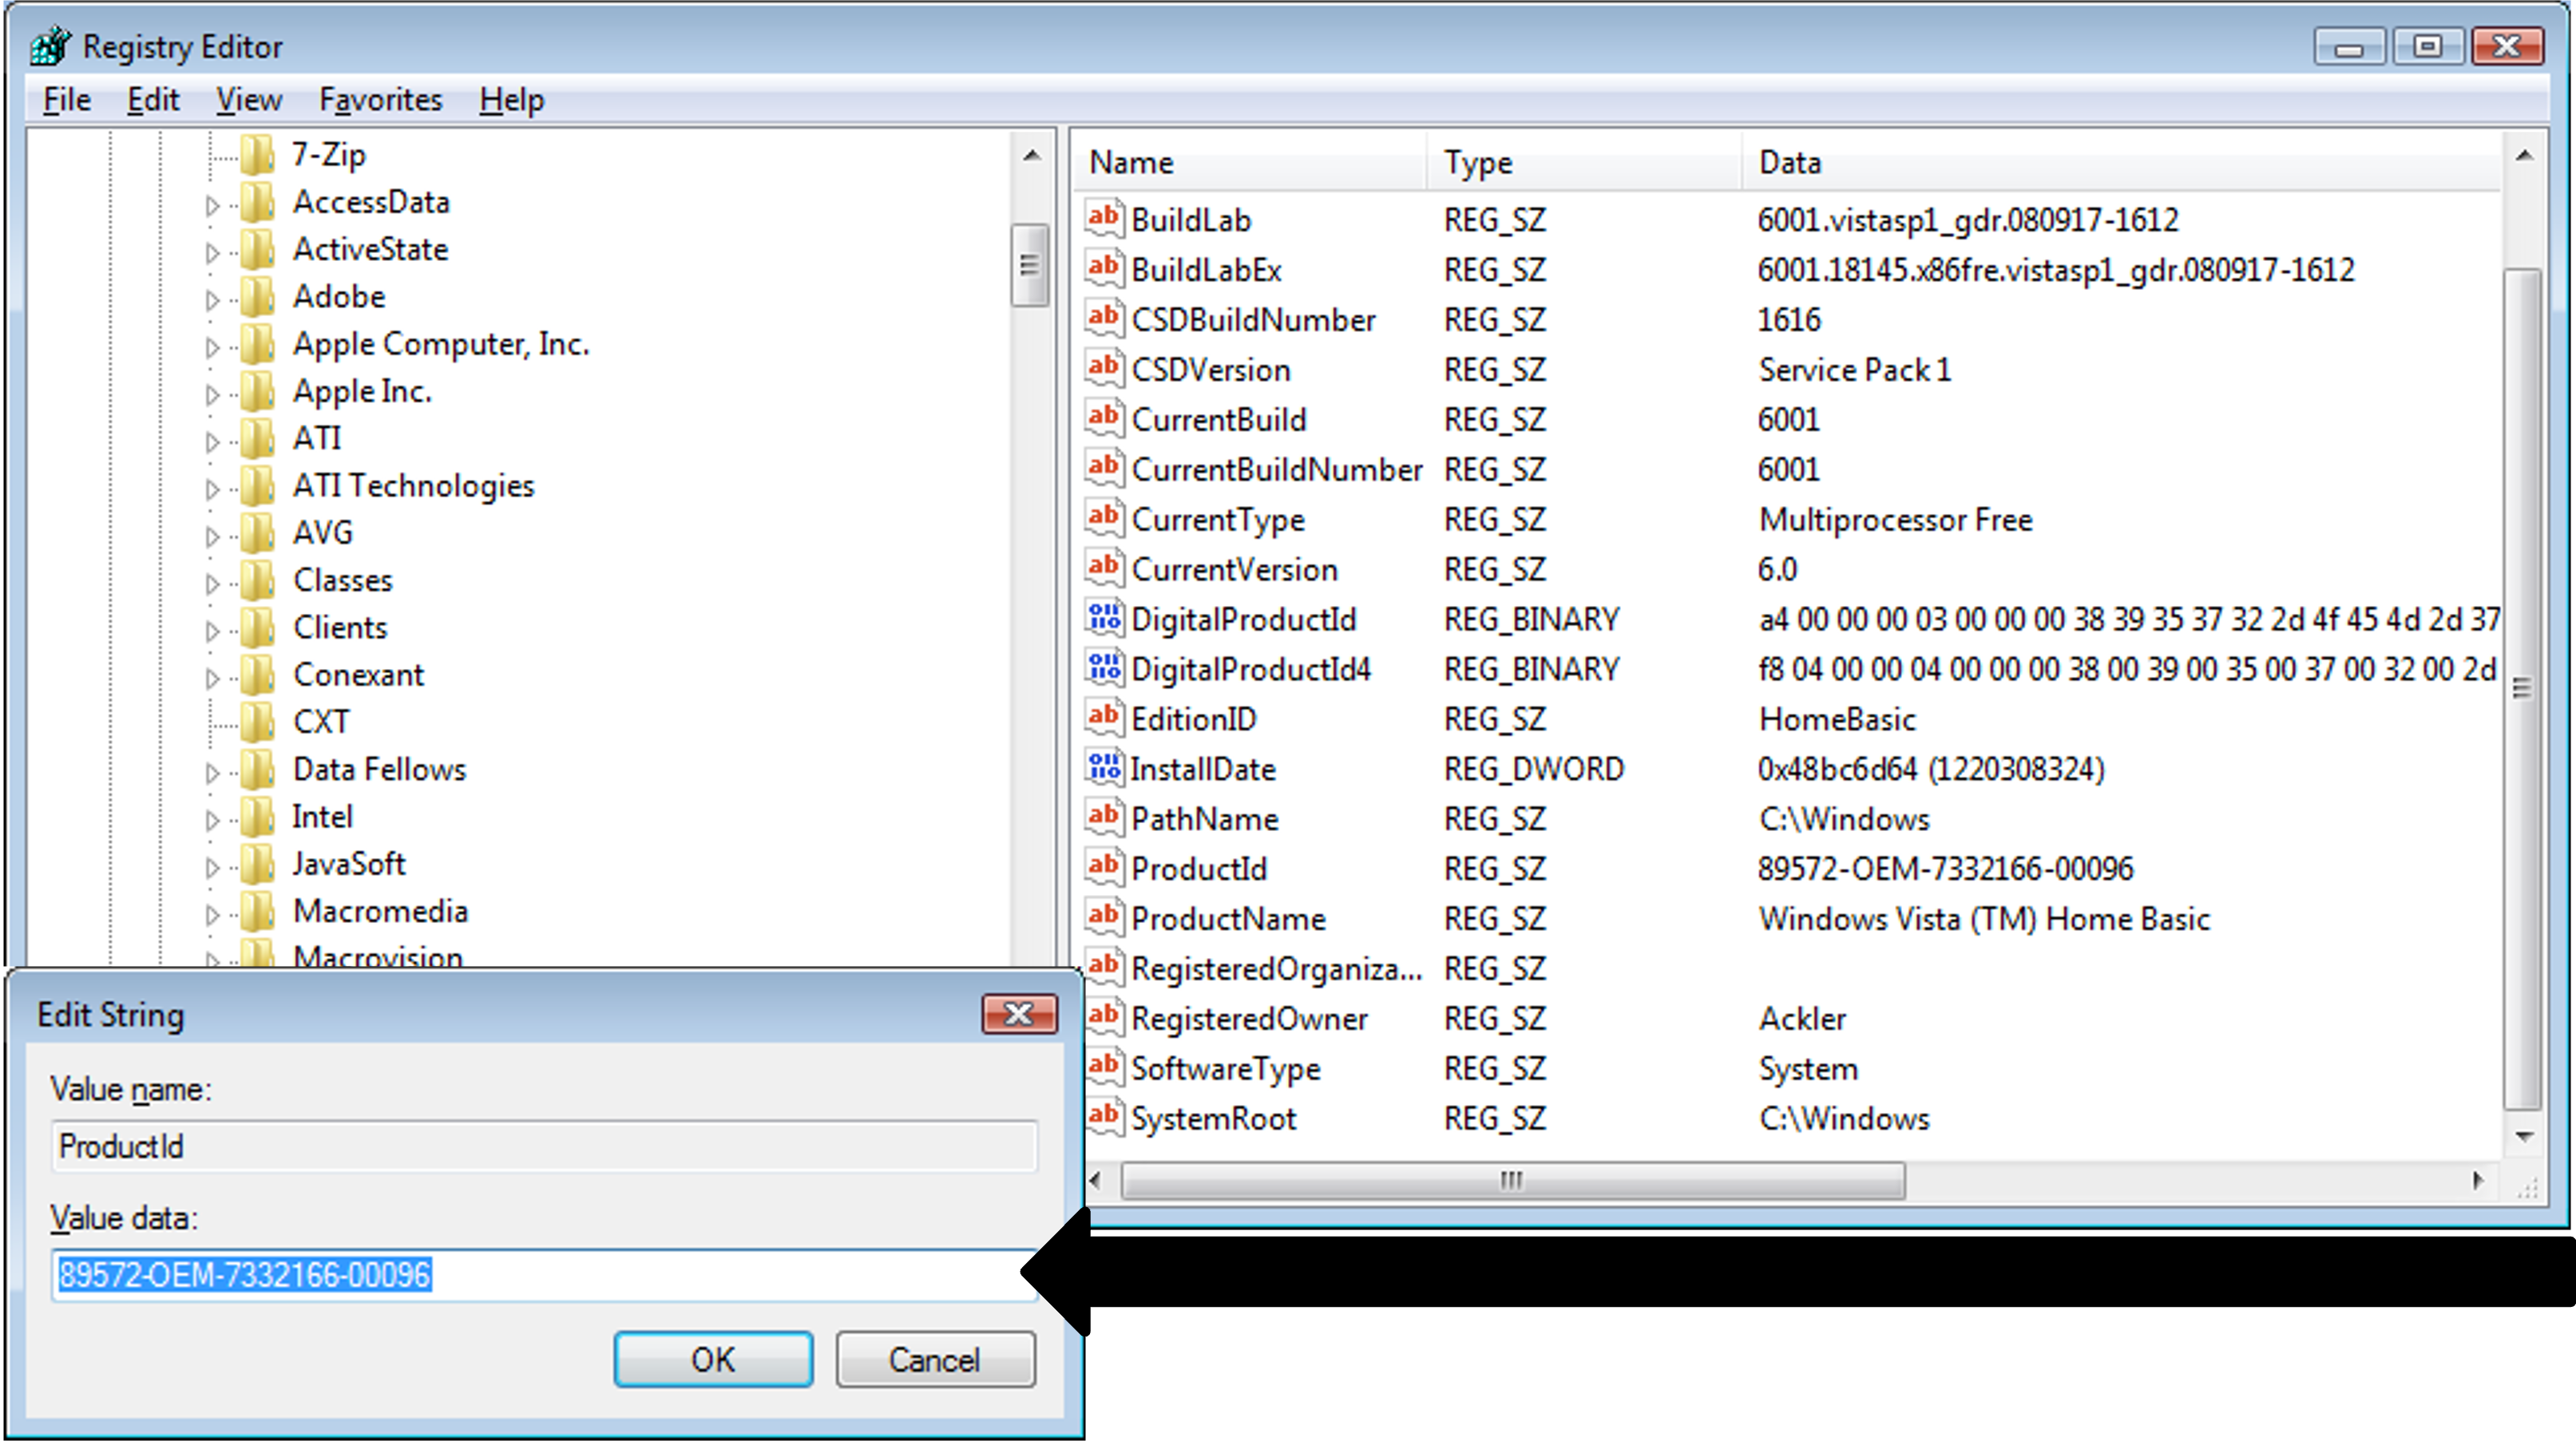Screen dimensions: 2576x1441
Task: Click the SoftwareType string value icon
Action: coord(1104,1068)
